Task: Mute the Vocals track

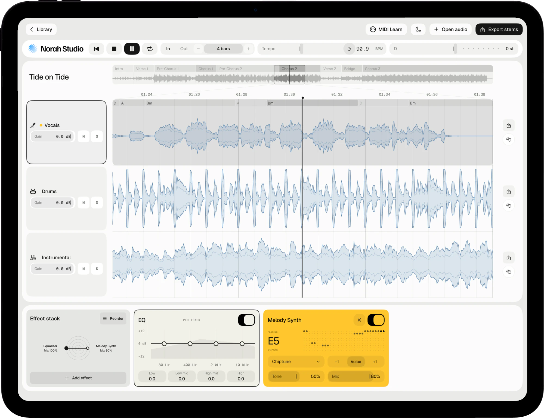Action: 84,136
